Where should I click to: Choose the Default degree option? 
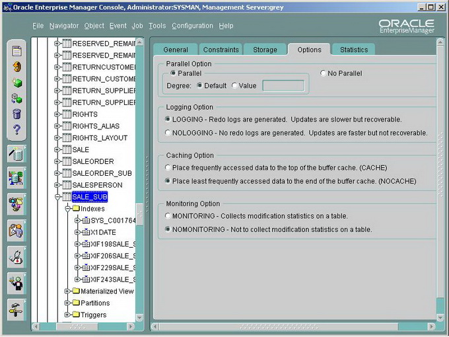(x=199, y=85)
